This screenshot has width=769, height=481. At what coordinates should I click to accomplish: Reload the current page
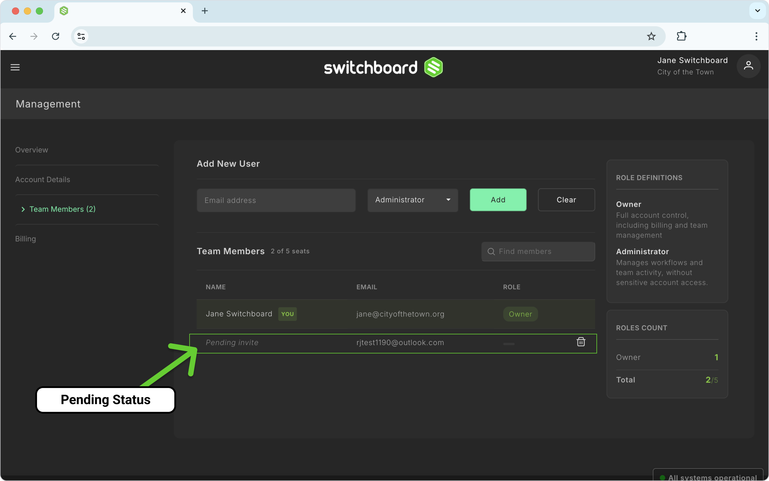point(56,36)
